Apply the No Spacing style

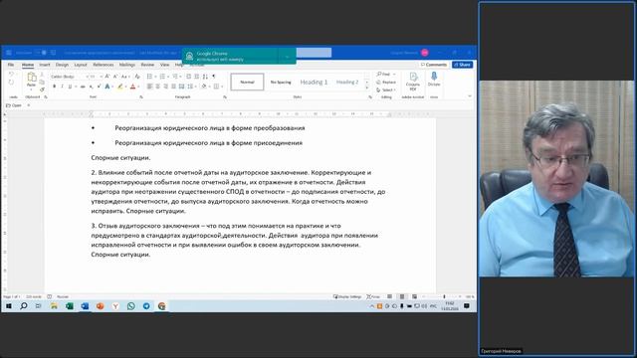point(281,82)
